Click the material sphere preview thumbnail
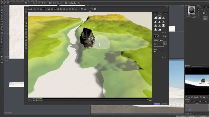This screenshot has width=209, height=117. pyautogui.click(x=192, y=10)
